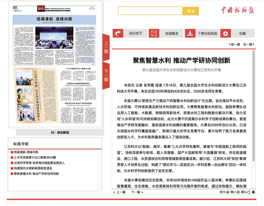Open article 上半年我国累计出口船舶3600艘
Screen dimensions: 264x206
point(35,157)
